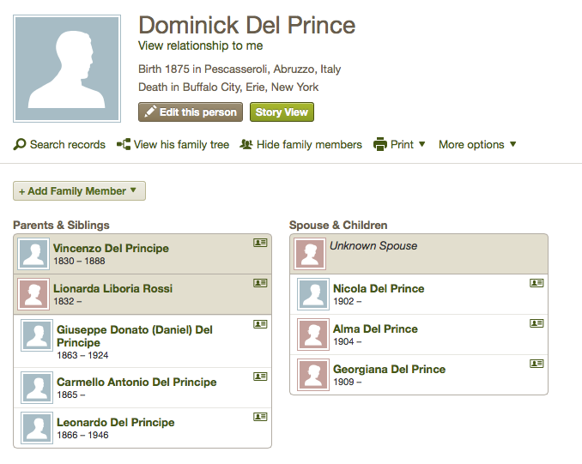Open profile card icon for Leonardo Del Principe
The width and height of the screenshot is (582, 464).
[x=260, y=417]
